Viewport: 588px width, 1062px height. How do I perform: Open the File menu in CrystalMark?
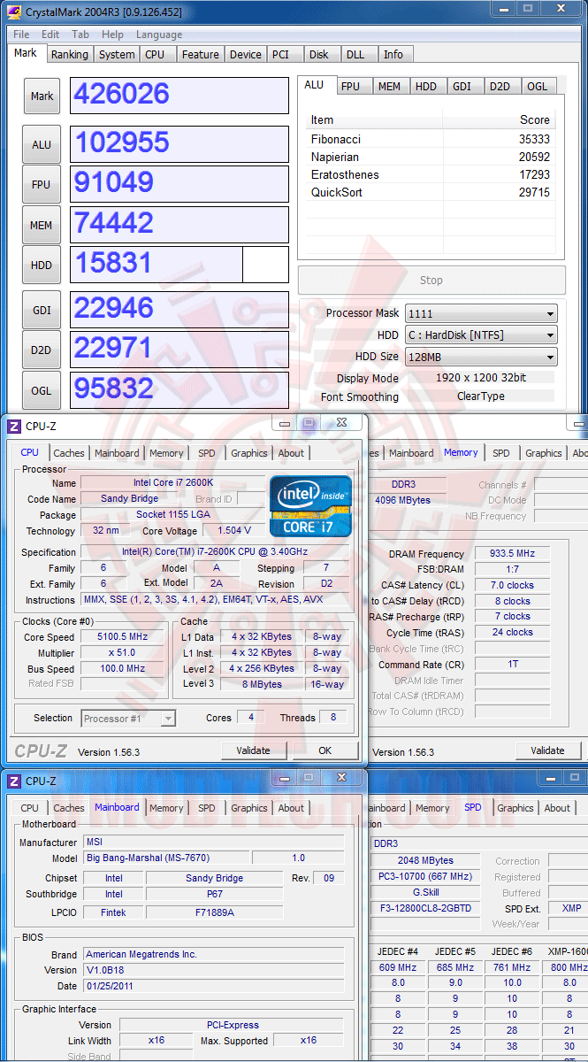(21, 35)
